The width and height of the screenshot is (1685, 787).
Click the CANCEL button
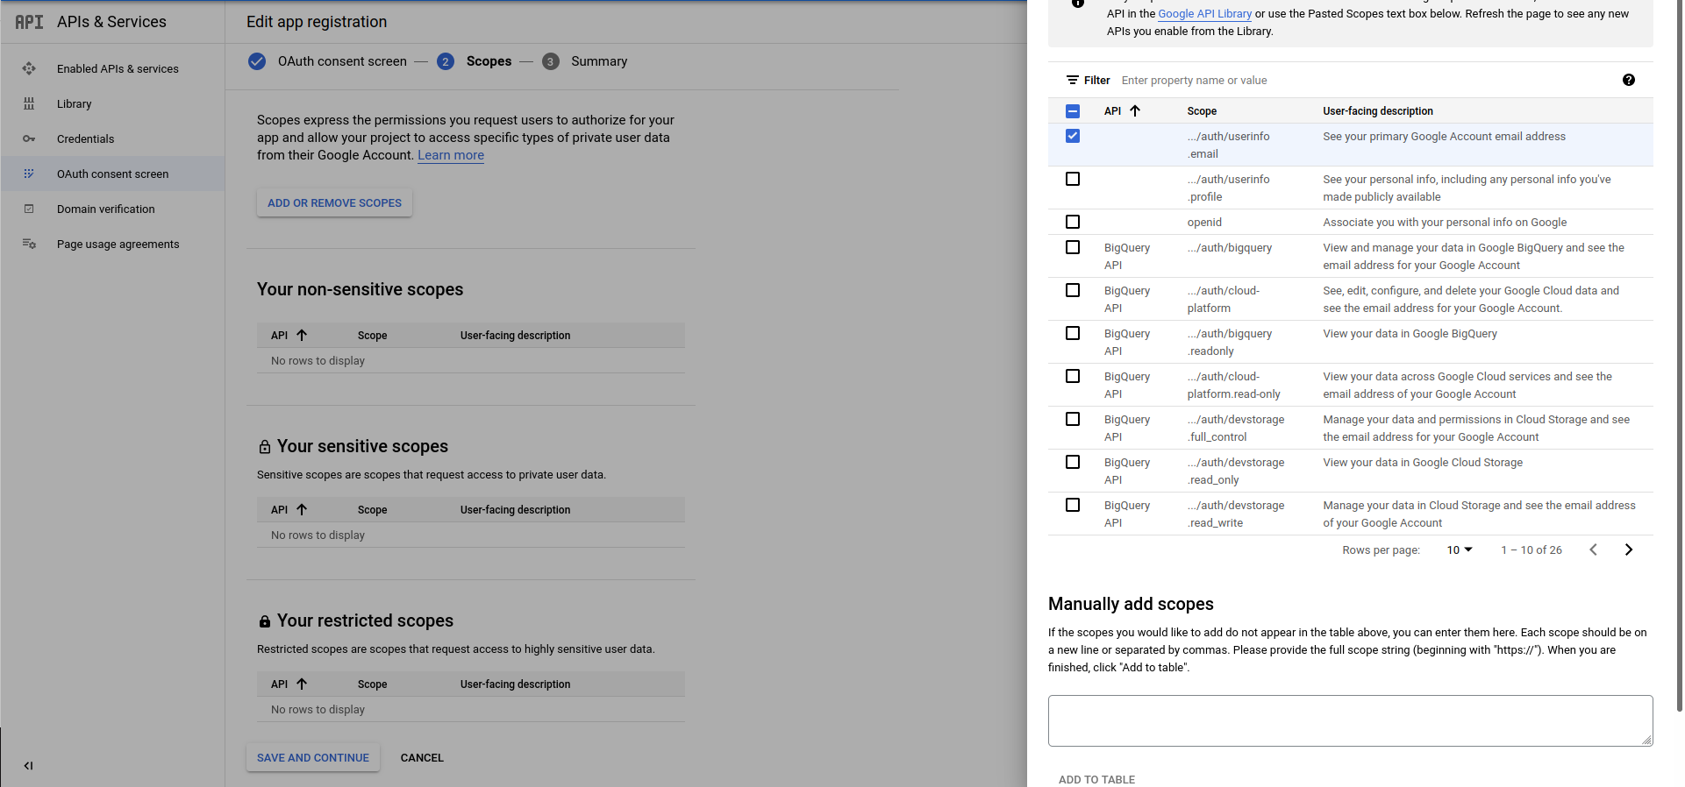(x=422, y=757)
